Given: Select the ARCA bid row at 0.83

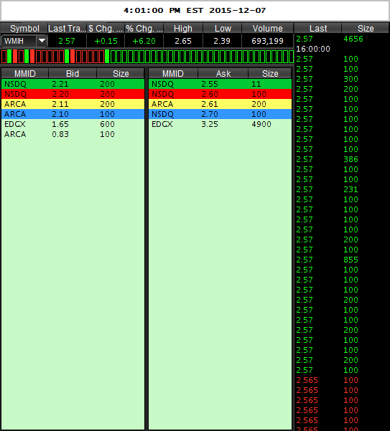Looking at the screenshot, I should click(x=73, y=134).
